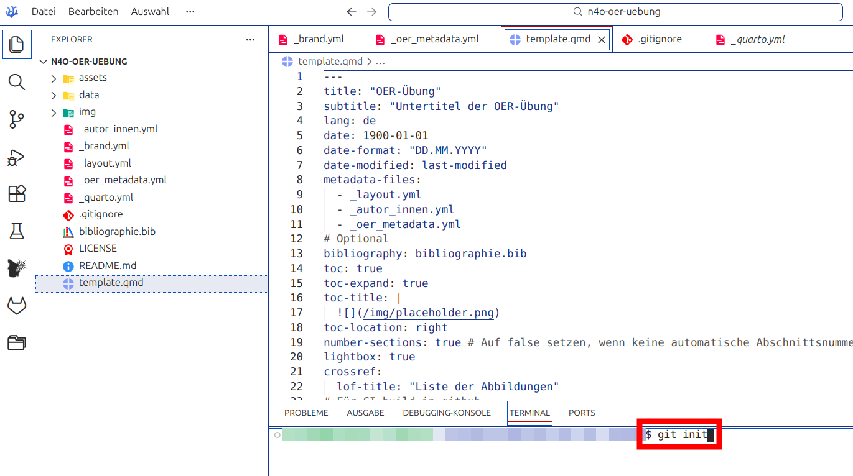This screenshot has height=476, width=853.
Task: Open the Testing flask icon
Action: (17, 232)
